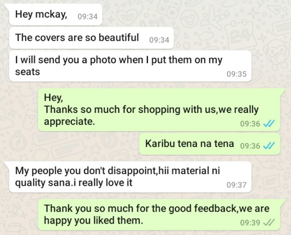The width and height of the screenshot is (291, 235).
Task: Click the 09:36 timestamp beside 'Karibu tena na tena'
Action: point(250,146)
